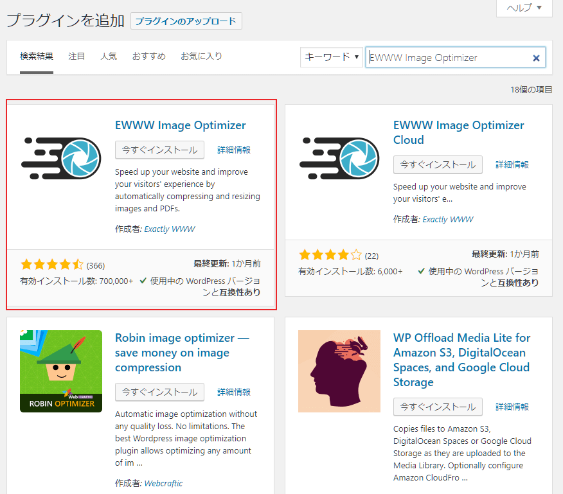Switch to the おすすめ tab

[148, 57]
